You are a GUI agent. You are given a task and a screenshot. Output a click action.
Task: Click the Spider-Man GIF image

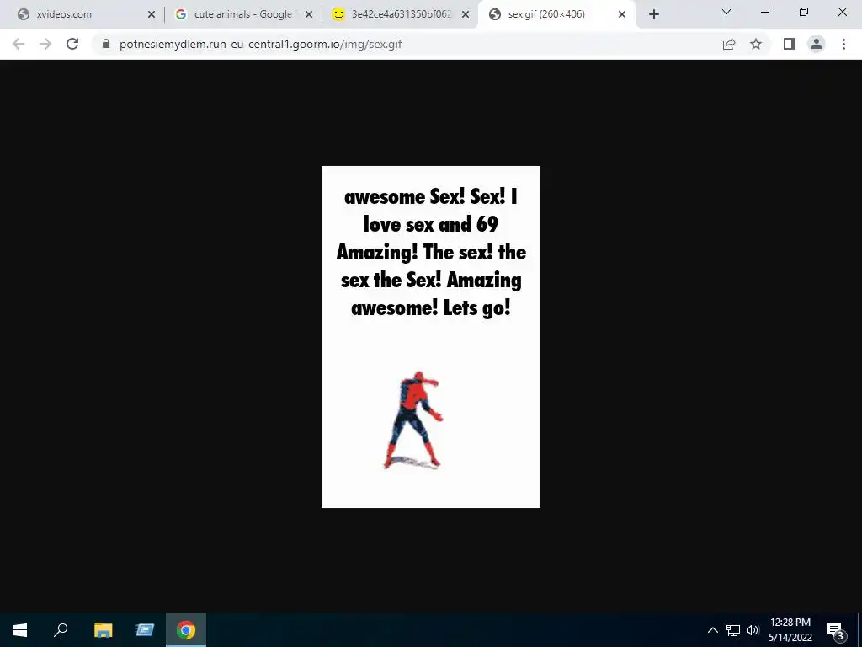point(430,337)
